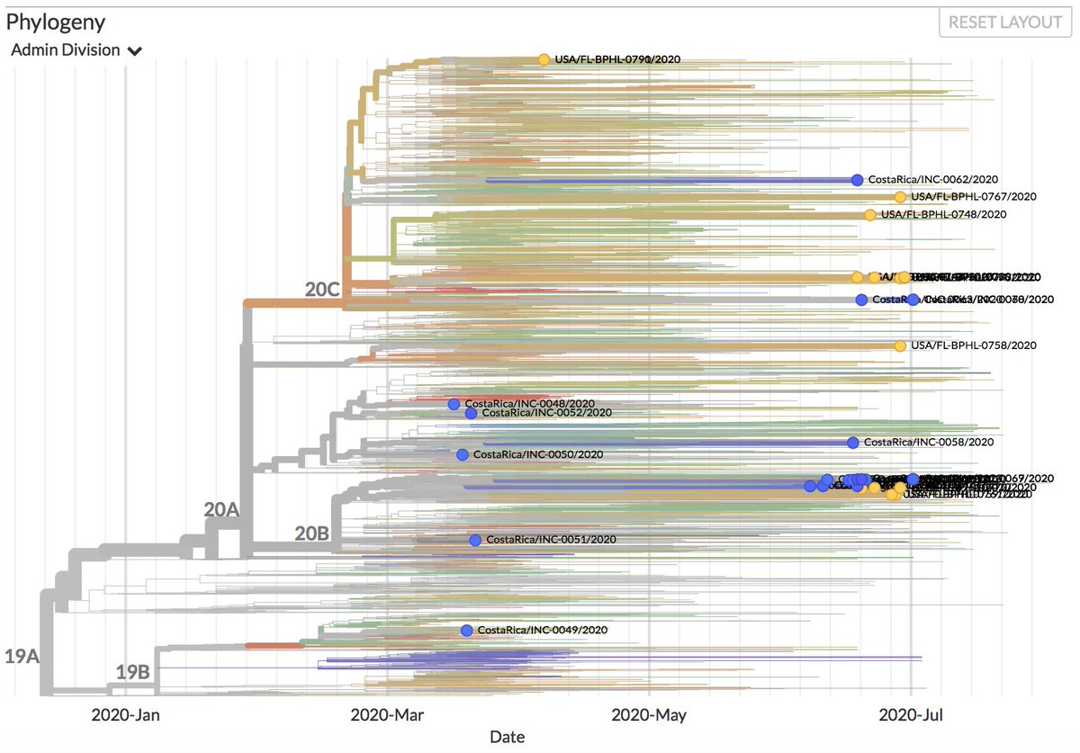The height and width of the screenshot is (753, 1080).
Task: Click the thick orange branch leading to 20C
Action: [x=294, y=303]
